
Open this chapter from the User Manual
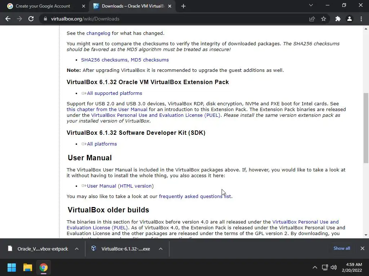[107, 109]
